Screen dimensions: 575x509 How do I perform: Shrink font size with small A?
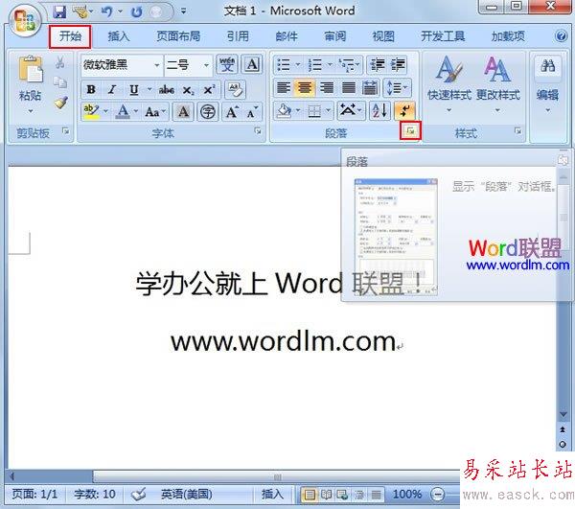pos(251,111)
